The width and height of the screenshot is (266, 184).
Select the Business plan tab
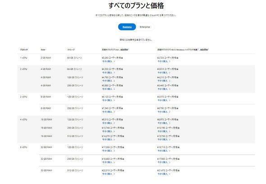pos(127,27)
